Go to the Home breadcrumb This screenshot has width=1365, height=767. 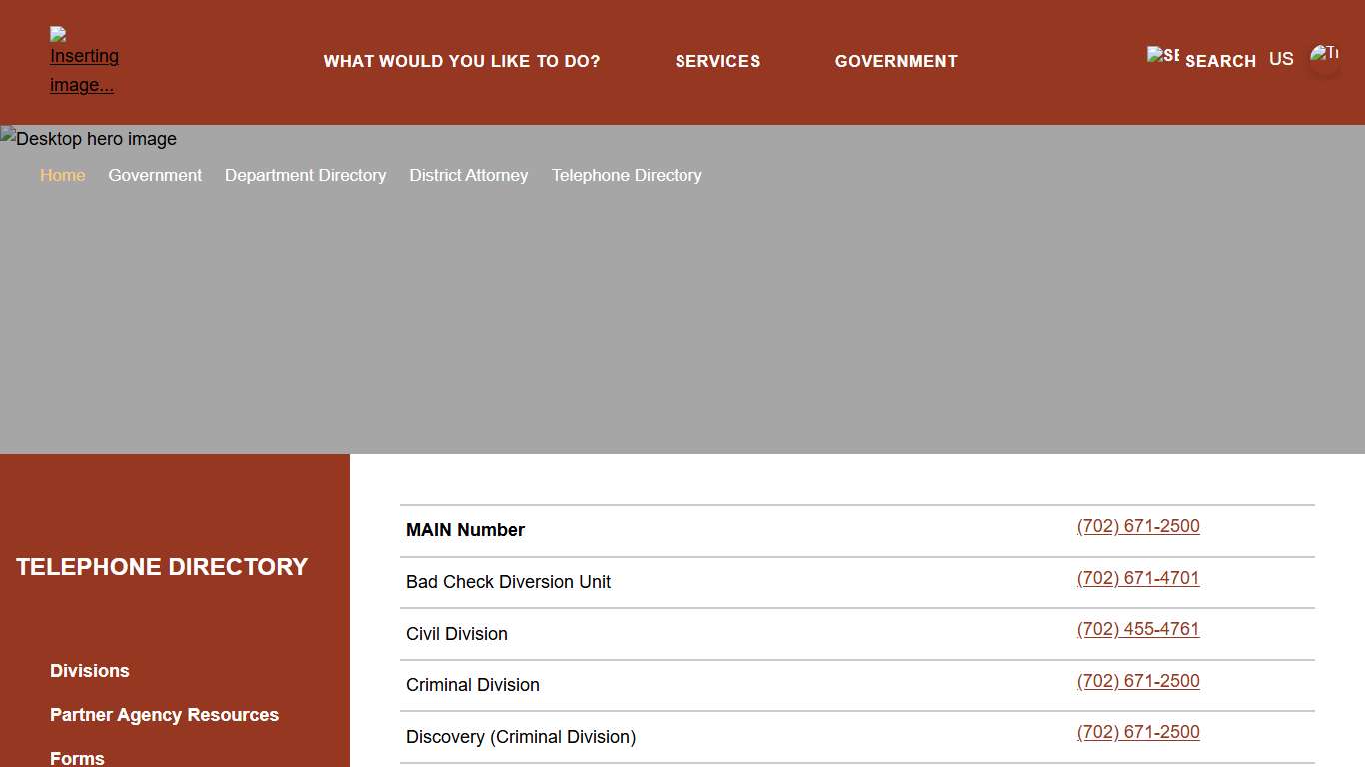tap(62, 175)
